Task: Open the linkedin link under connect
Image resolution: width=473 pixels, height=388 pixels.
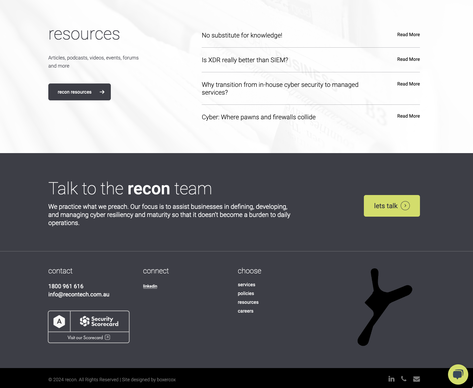Action: [150, 286]
